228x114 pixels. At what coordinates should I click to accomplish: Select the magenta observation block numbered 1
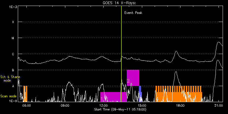[x=114, y=97]
